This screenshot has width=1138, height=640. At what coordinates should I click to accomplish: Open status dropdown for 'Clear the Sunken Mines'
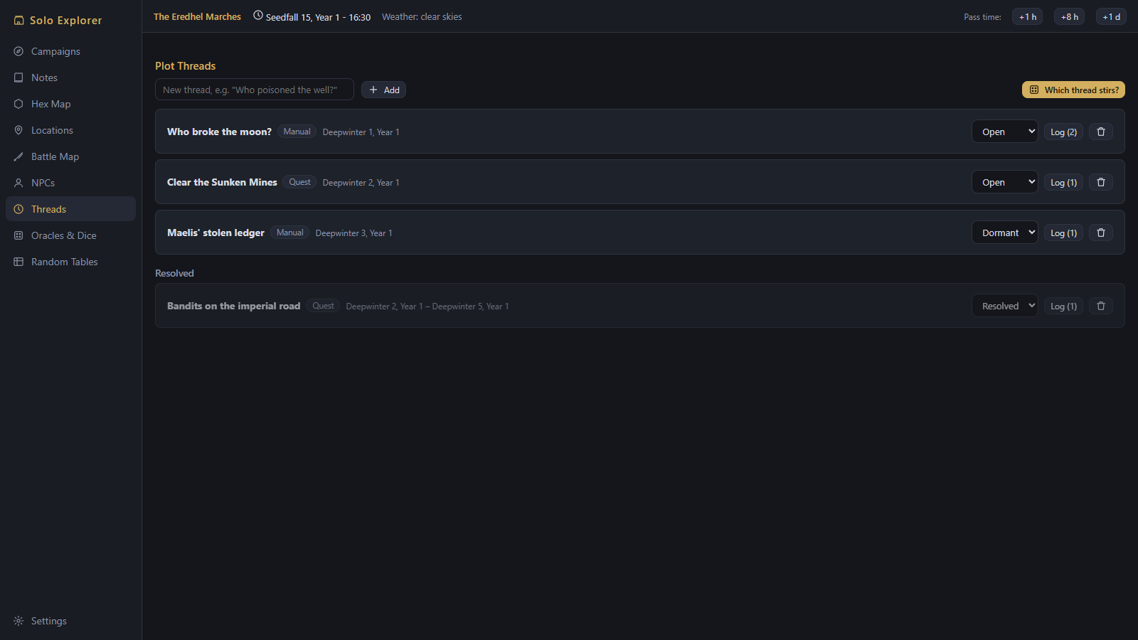tap(1005, 182)
